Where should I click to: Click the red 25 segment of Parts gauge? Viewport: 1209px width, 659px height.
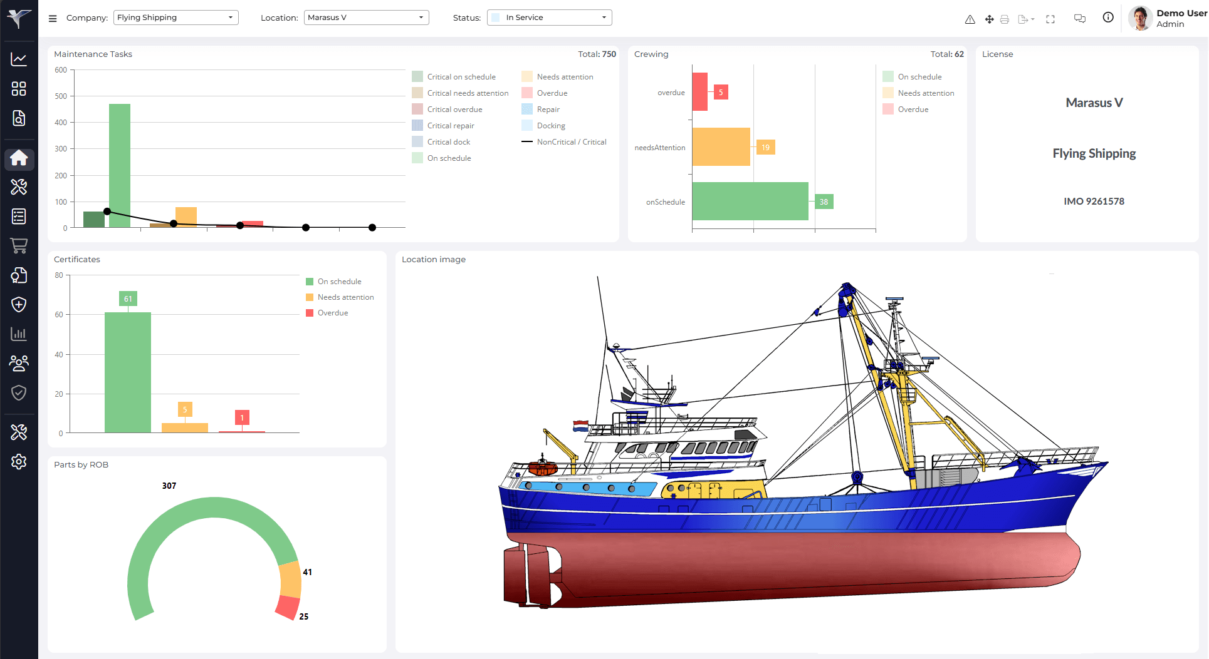tap(288, 608)
